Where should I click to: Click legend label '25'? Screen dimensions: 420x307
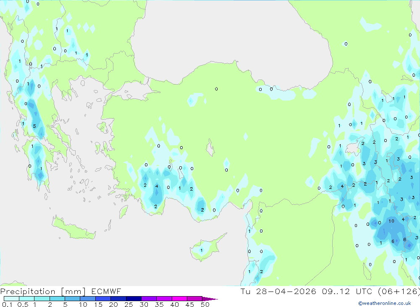coord(129,304)
